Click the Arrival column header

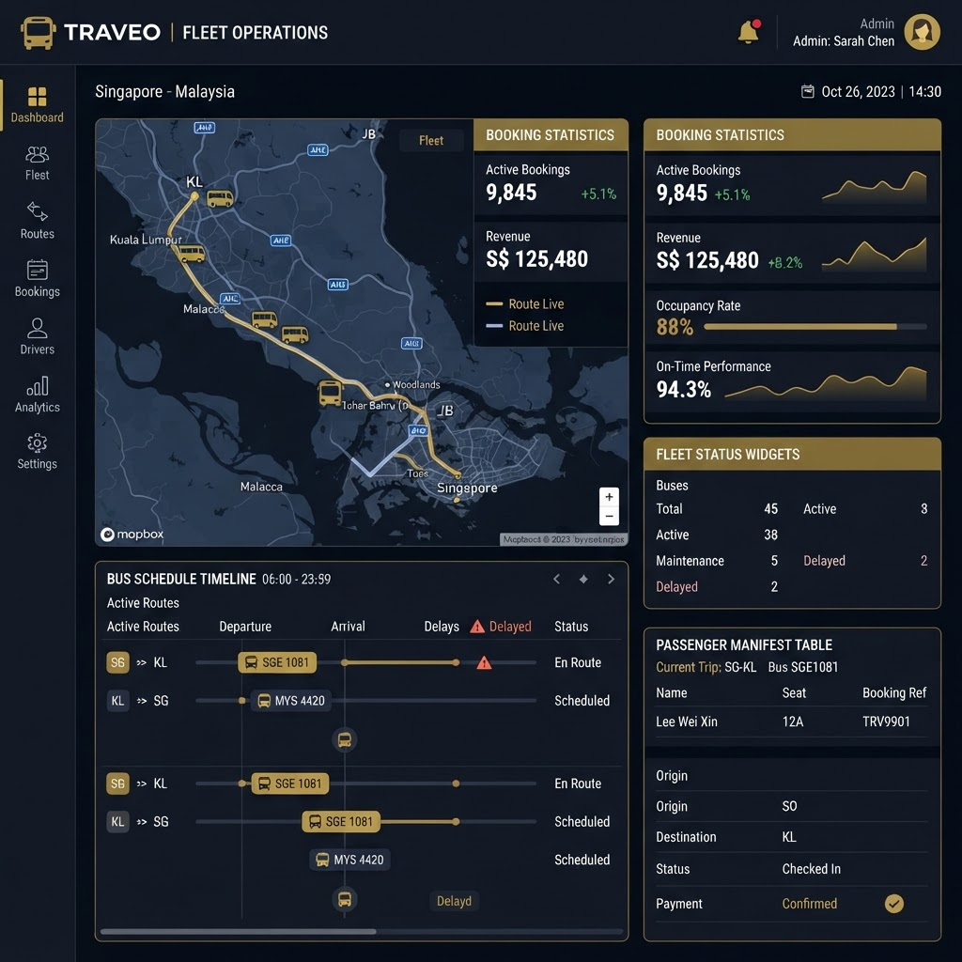(348, 627)
